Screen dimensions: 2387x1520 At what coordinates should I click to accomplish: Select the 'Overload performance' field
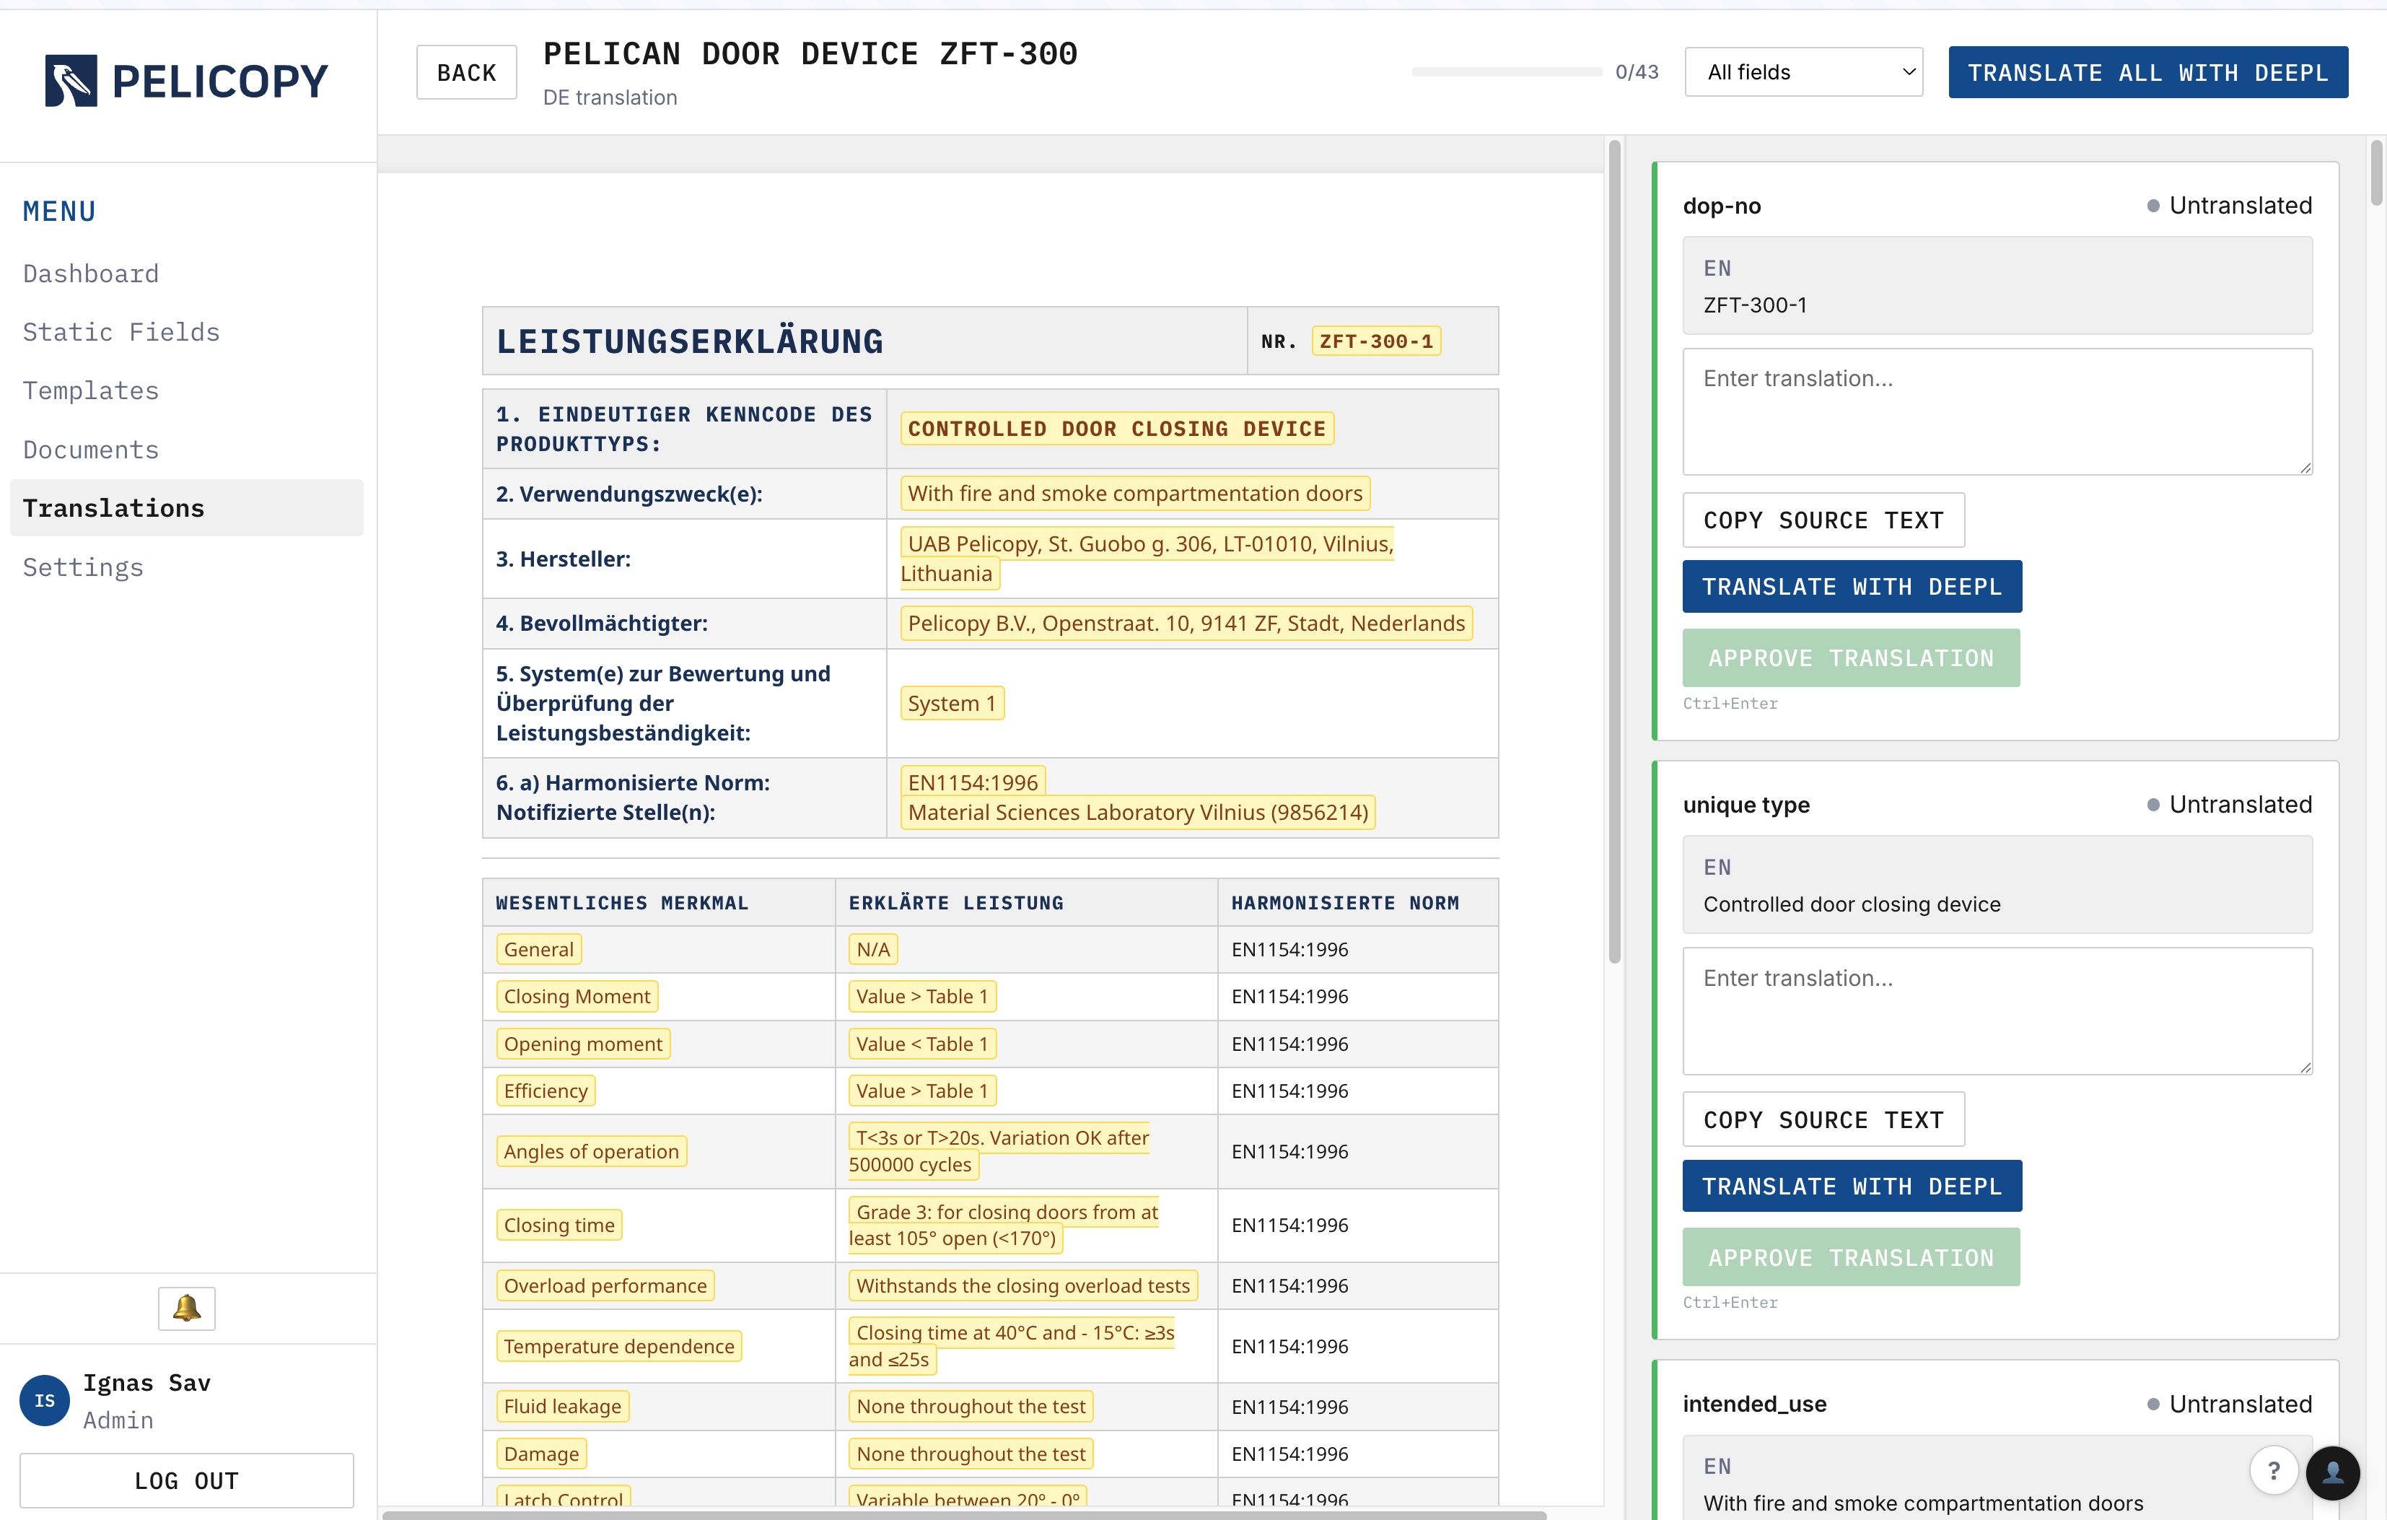(605, 1286)
